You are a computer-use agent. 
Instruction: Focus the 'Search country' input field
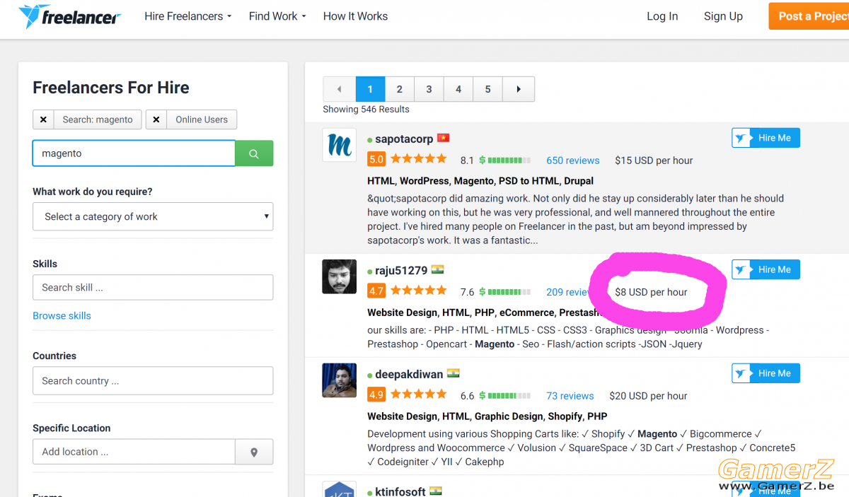click(153, 381)
